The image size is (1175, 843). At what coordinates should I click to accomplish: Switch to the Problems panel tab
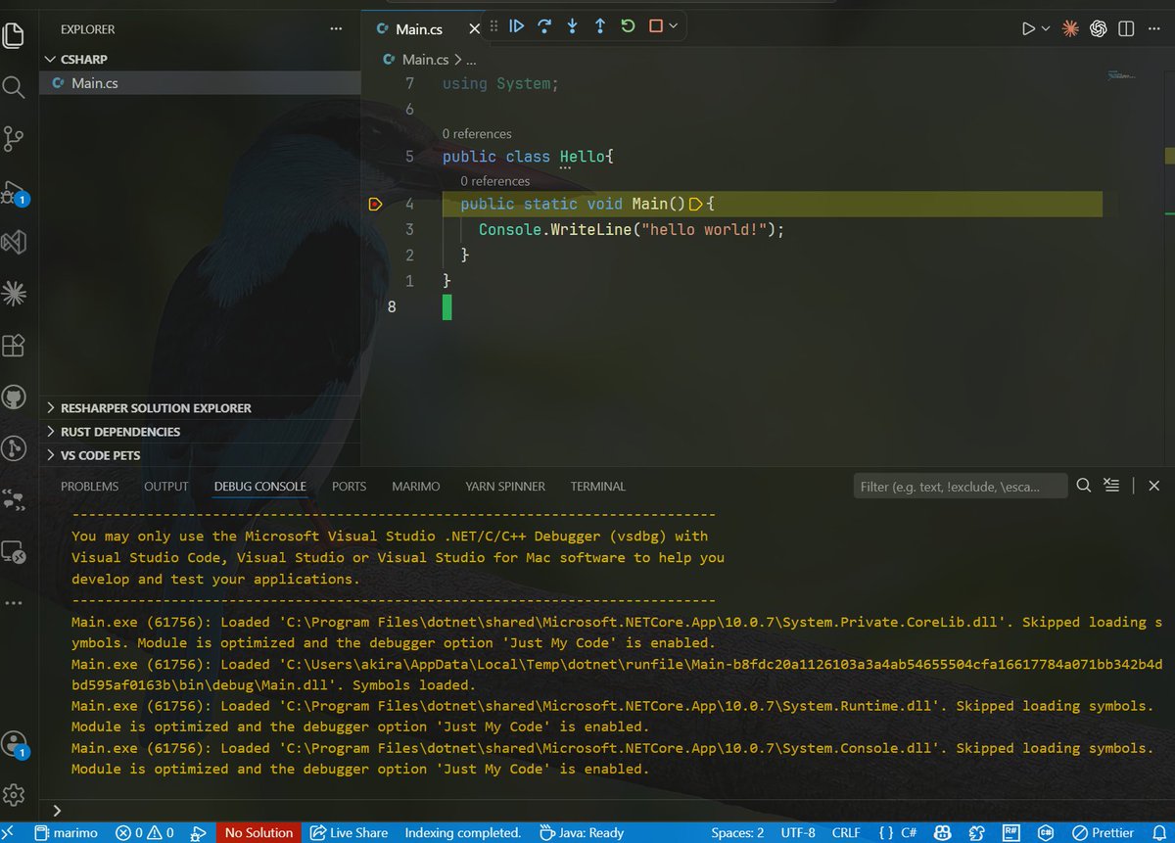89,487
